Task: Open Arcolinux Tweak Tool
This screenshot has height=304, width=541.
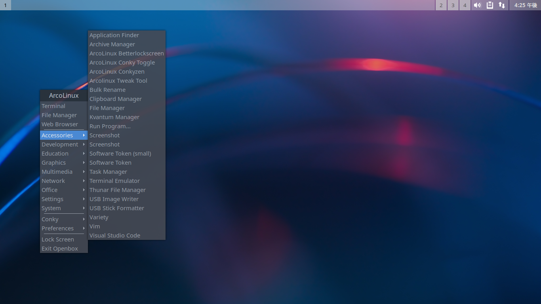Action: click(126, 81)
